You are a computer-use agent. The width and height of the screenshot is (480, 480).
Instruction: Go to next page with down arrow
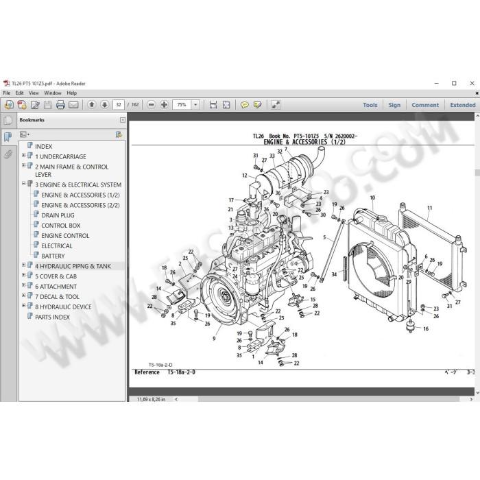pyautogui.click(x=104, y=105)
